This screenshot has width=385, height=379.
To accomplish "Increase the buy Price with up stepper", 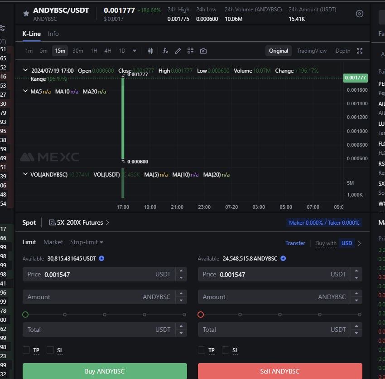I will 181,271.
